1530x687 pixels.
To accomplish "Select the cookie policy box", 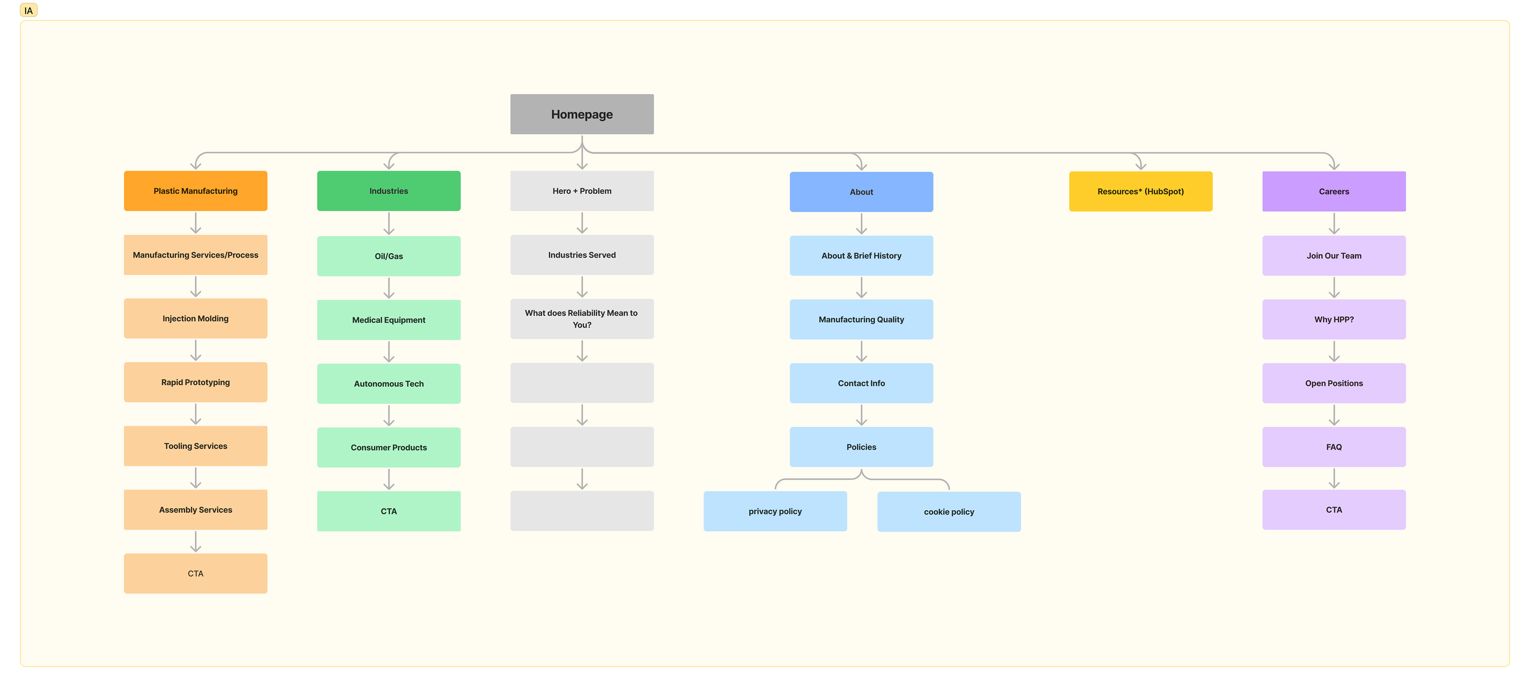I will 949,512.
